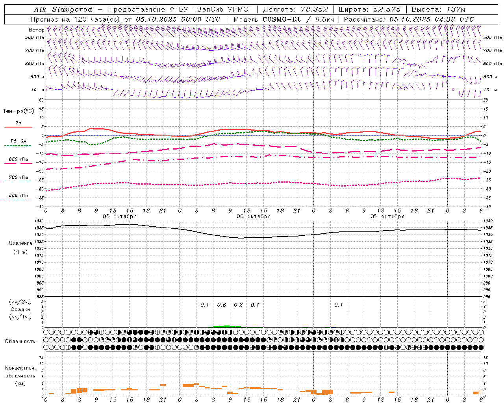Click the 'Облачность' cloud cover label

click(20, 342)
